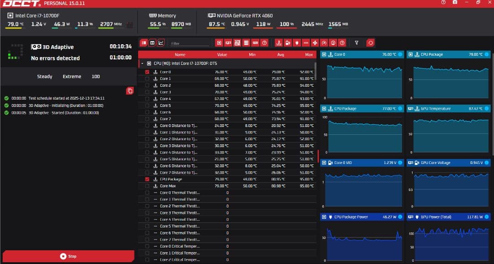Reset min/max sensor values
The image size is (494, 264).
[x=370, y=43]
